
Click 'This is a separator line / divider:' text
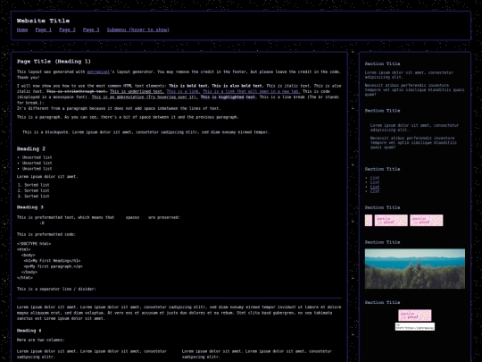pos(56,289)
